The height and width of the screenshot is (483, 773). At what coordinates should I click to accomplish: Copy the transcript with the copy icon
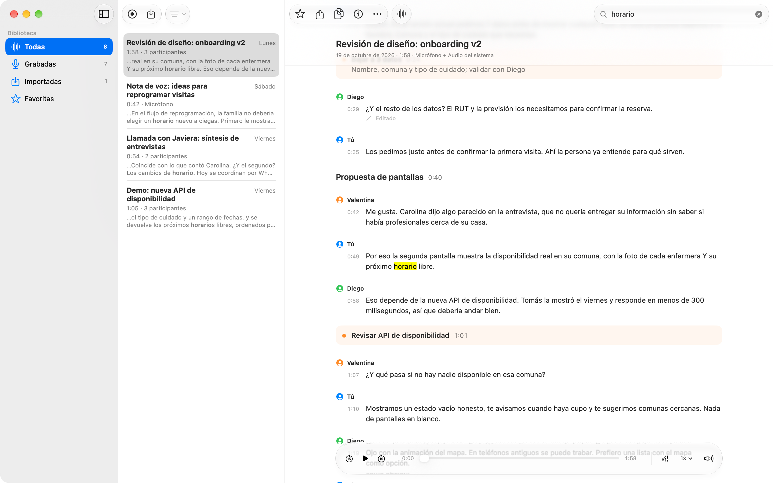click(x=339, y=14)
